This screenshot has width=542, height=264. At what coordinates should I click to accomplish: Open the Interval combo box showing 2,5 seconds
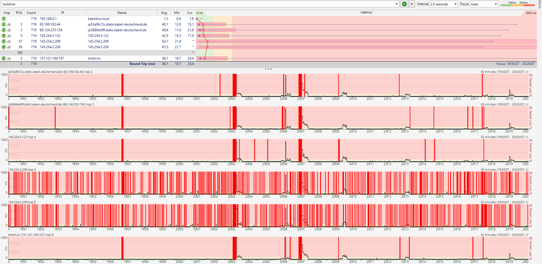point(443,4)
